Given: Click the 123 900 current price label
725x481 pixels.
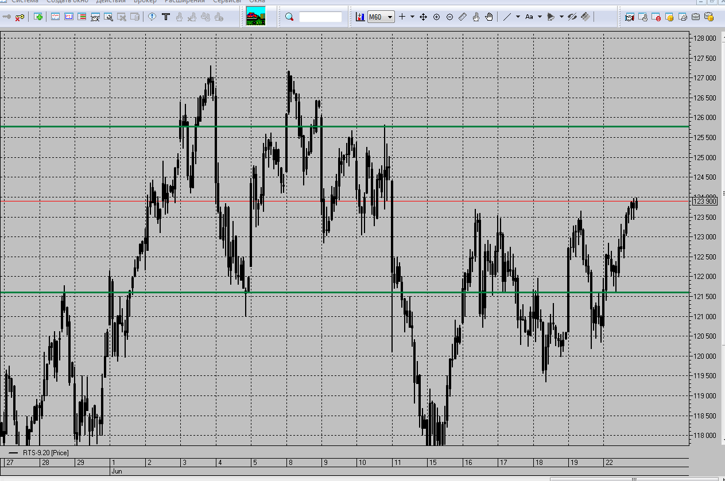Looking at the screenshot, I should point(705,201).
